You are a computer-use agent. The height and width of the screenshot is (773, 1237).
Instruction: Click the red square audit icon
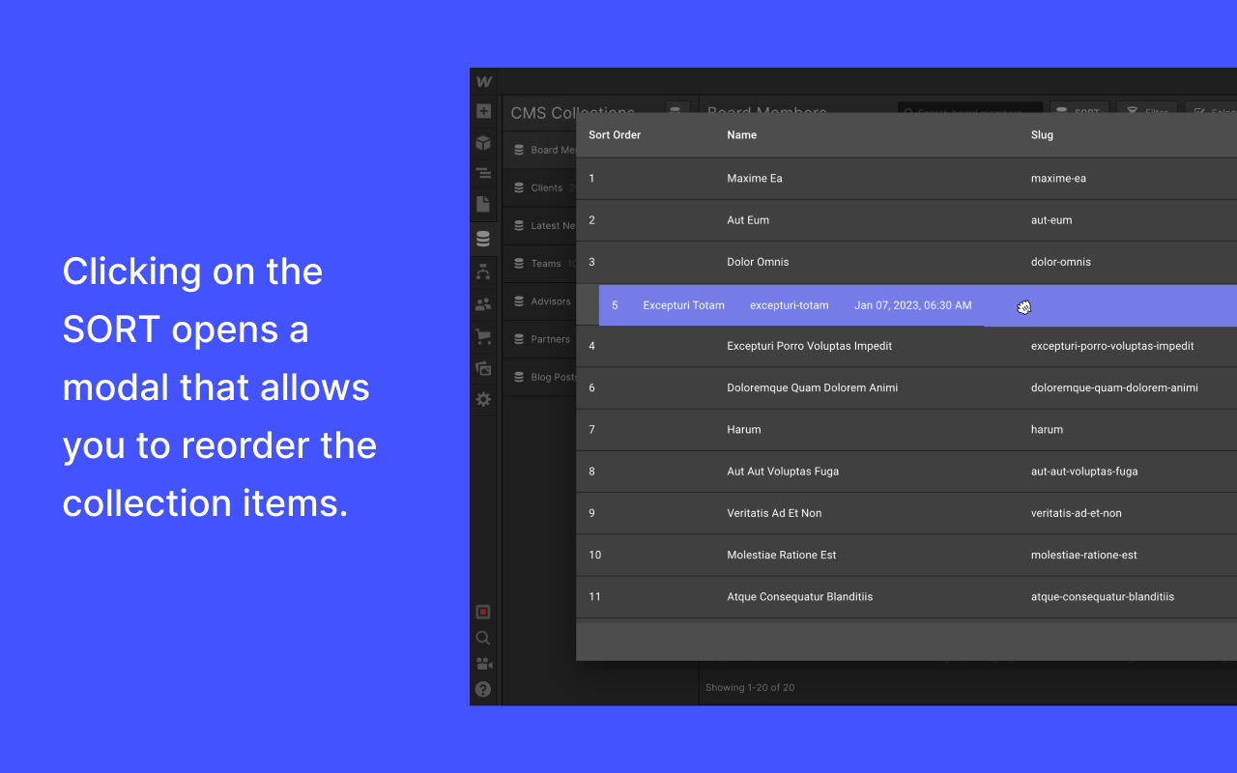(483, 612)
